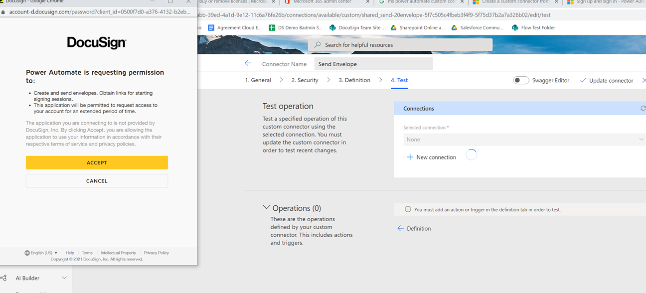646x293 pixels.
Task: Switch to the 2. Security step
Action: click(x=305, y=80)
